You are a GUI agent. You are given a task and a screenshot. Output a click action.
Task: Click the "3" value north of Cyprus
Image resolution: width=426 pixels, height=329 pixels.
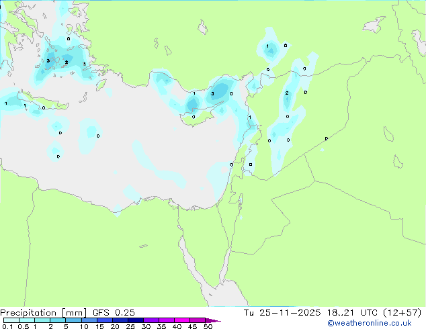212,93
